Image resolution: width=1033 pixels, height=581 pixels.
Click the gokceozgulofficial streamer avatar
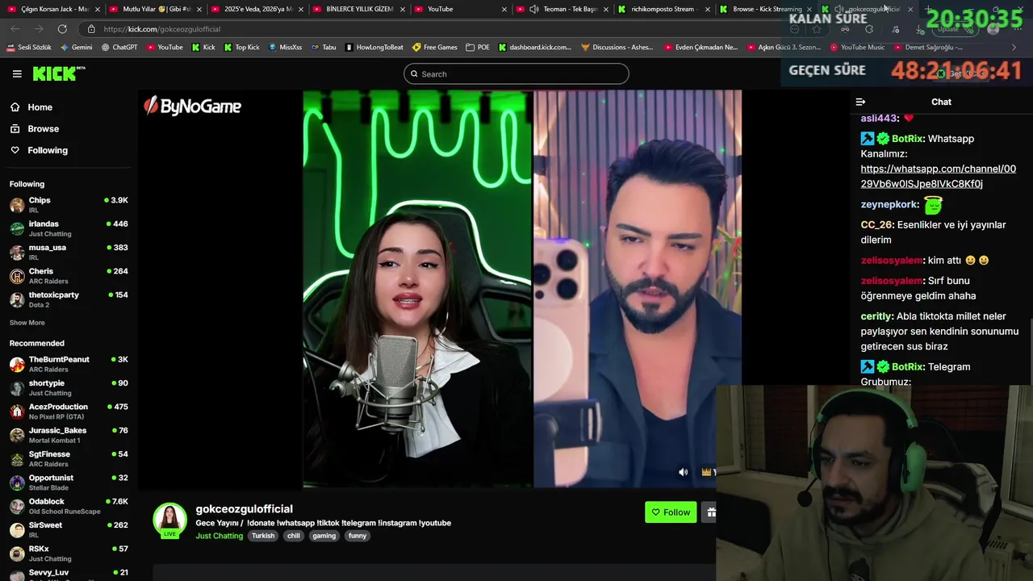[x=170, y=520]
